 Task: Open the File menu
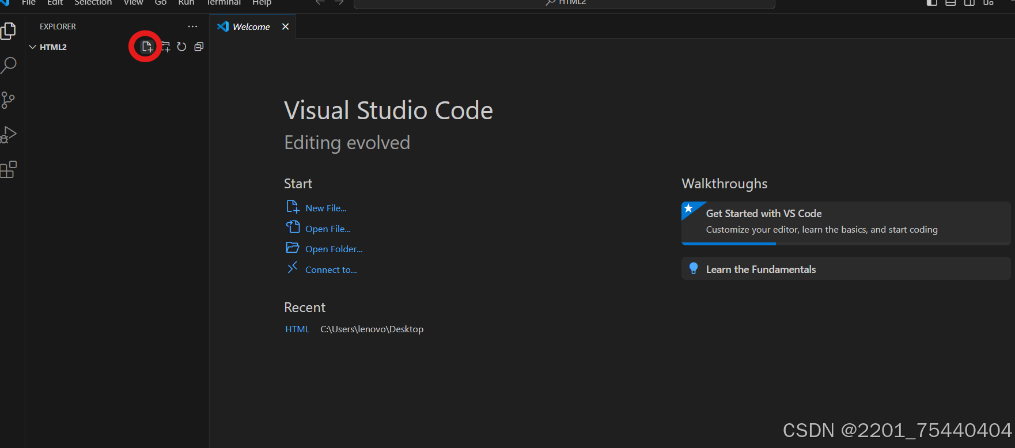click(x=29, y=2)
